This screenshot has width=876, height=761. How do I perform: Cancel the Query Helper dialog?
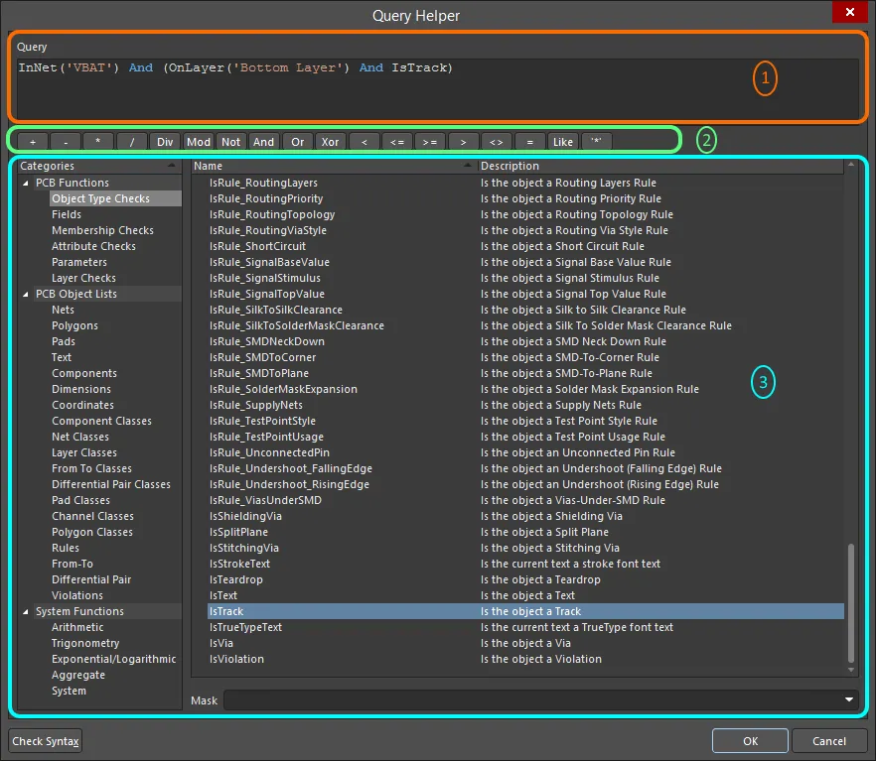[x=829, y=741]
